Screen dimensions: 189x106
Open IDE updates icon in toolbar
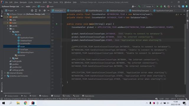pos(183,6)
